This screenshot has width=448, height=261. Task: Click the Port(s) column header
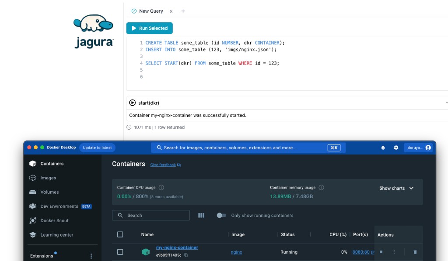click(360, 234)
